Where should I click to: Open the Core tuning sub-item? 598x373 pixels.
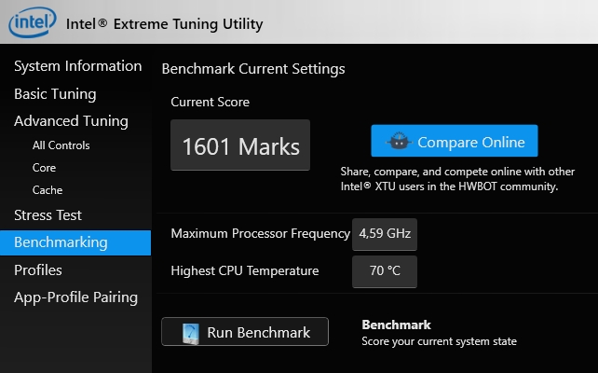click(x=44, y=168)
